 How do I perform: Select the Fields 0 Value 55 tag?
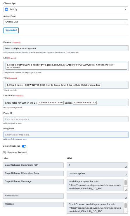[85, 103]
